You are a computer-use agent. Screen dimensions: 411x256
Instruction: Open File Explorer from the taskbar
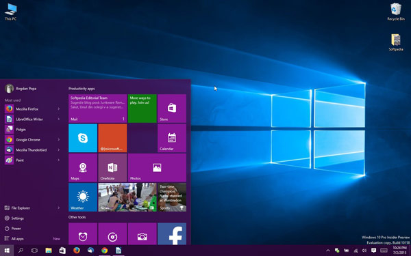coord(49,251)
